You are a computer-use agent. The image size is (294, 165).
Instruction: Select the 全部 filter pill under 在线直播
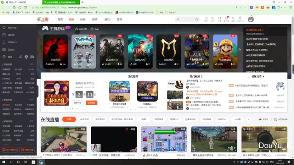click(69, 119)
